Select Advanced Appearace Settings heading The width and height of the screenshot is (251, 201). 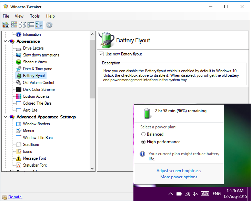46,117
